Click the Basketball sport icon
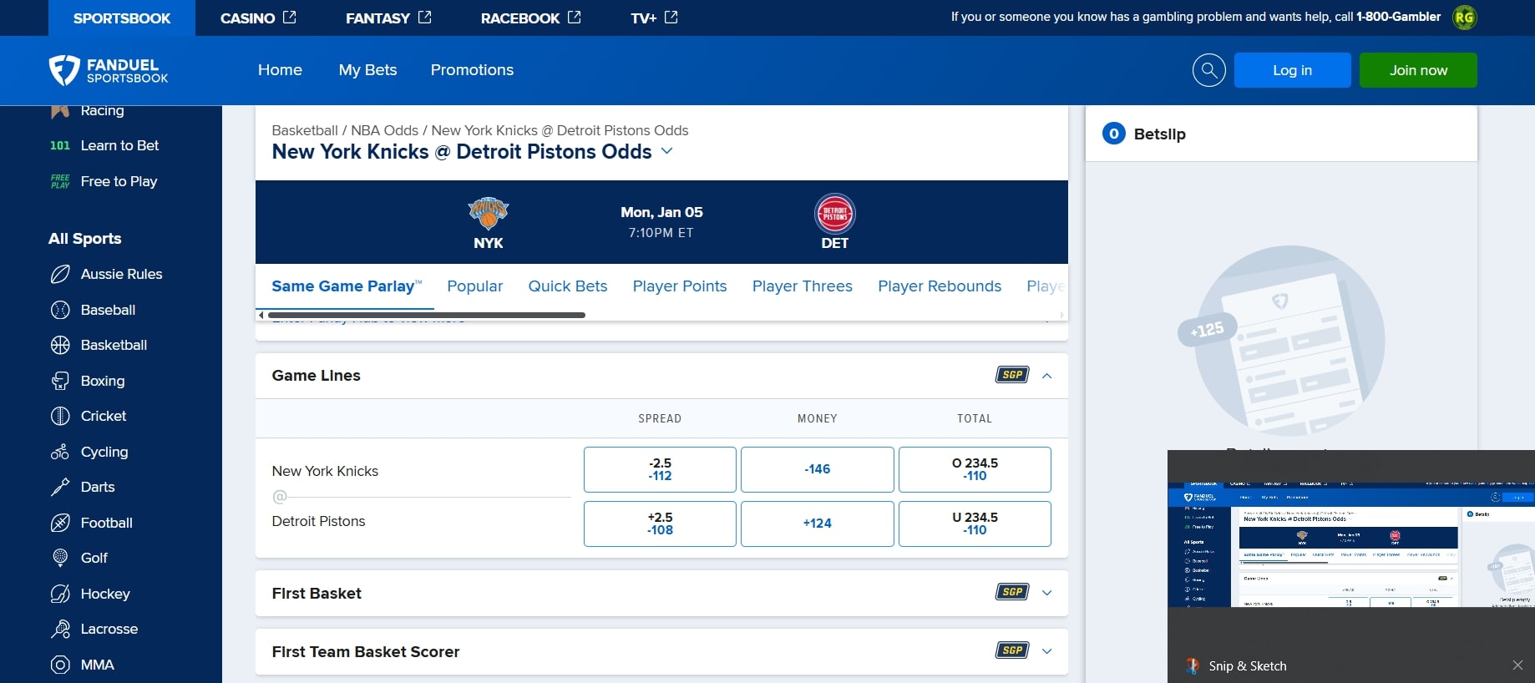The width and height of the screenshot is (1535, 683). click(60, 345)
